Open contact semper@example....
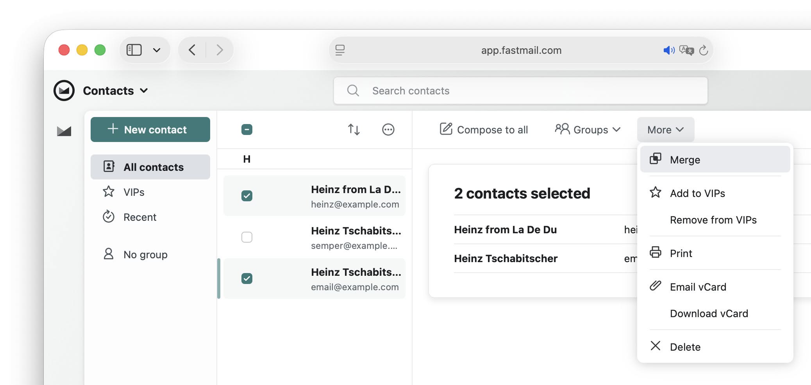This screenshot has width=811, height=385. pos(314,237)
